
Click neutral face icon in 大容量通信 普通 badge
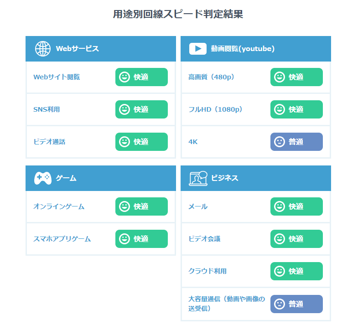pyautogui.click(x=280, y=304)
